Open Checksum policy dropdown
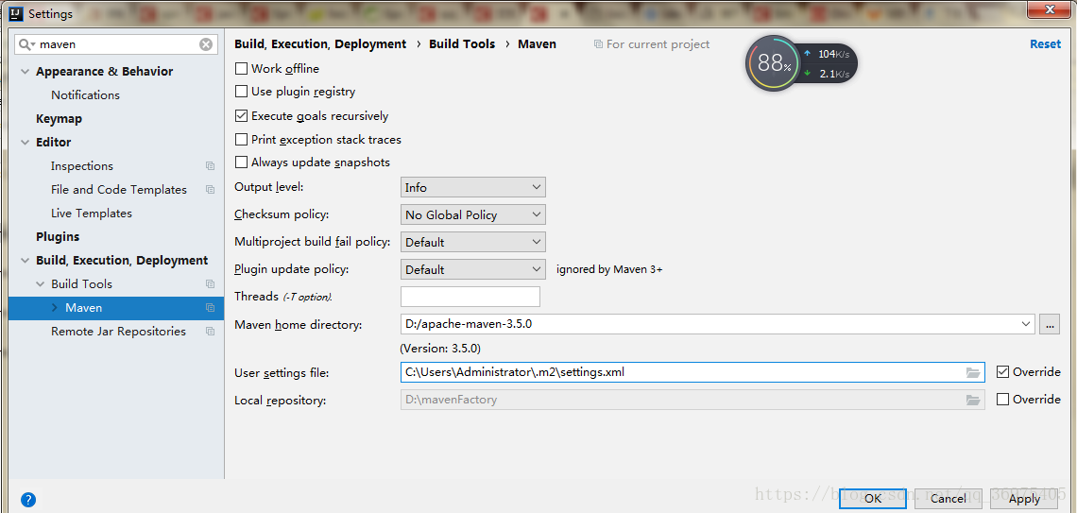 473,215
